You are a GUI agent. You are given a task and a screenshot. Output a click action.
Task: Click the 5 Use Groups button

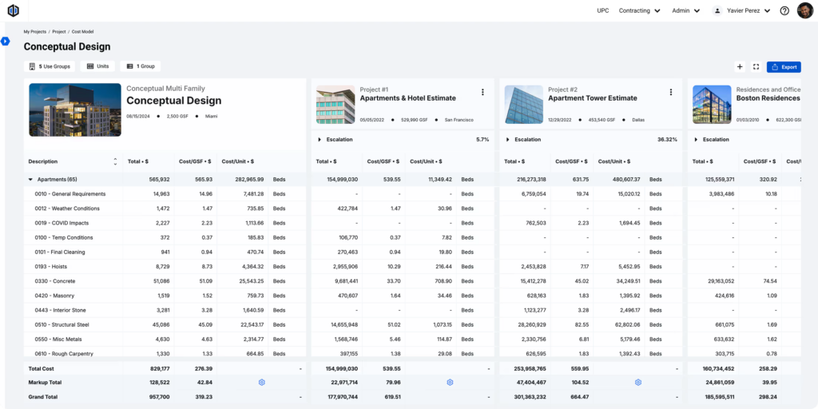(50, 66)
